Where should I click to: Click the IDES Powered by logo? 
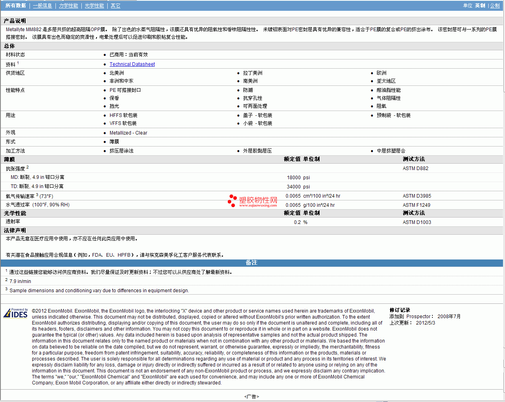(16, 313)
